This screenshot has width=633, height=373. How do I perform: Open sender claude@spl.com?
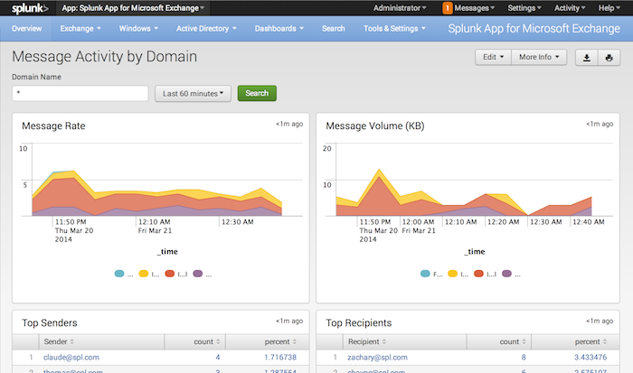coord(71,358)
